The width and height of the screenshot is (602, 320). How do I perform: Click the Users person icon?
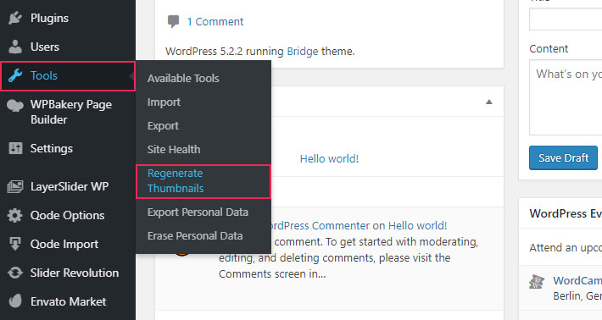[15, 47]
